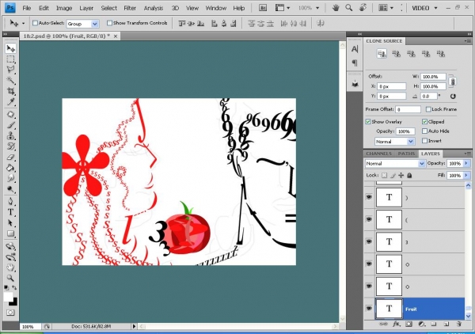Enable Show Transform Controls checkbox

pos(110,23)
